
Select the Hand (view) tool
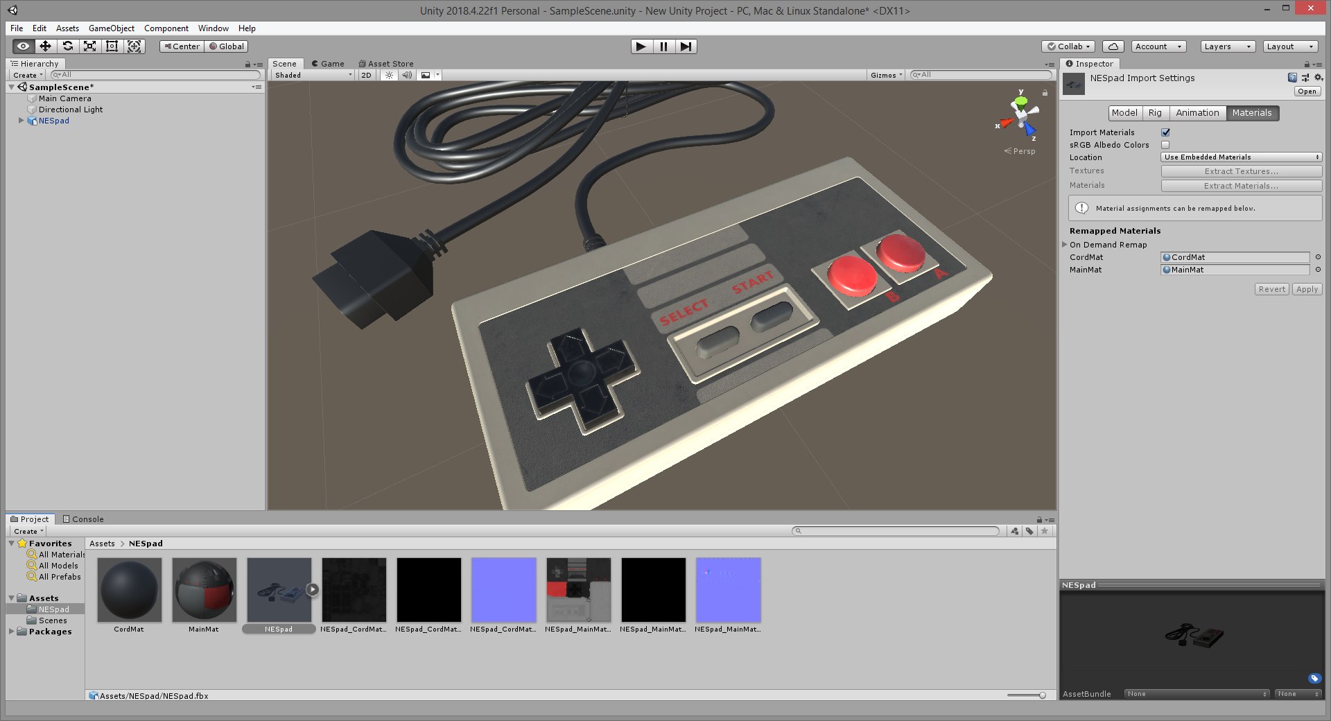click(23, 46)
